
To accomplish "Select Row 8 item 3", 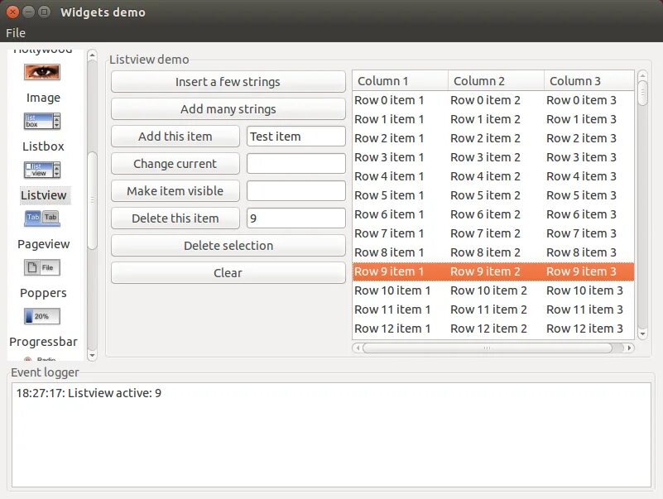I will (581, 252).
